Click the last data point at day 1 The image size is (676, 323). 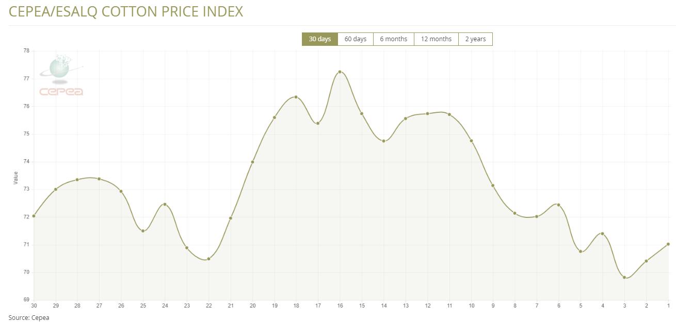[668, 244]
